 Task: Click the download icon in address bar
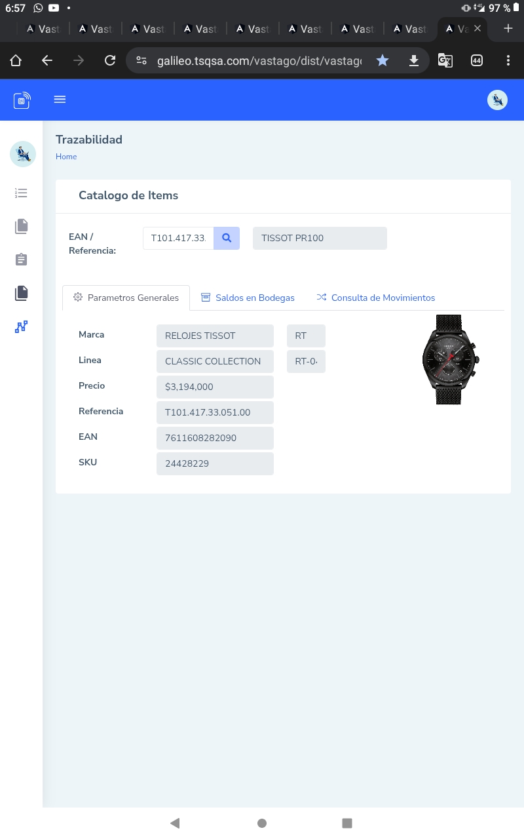pyautogui.click(x=414, y=60)
